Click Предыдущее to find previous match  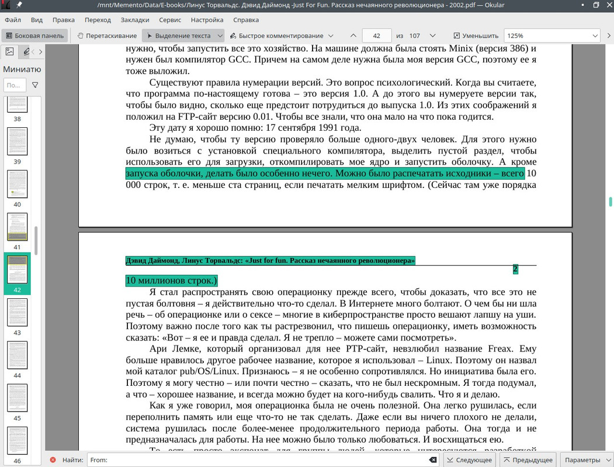click(x=528, y=460)
